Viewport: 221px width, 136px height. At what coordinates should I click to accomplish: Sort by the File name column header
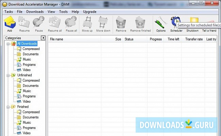coord(74,39)
